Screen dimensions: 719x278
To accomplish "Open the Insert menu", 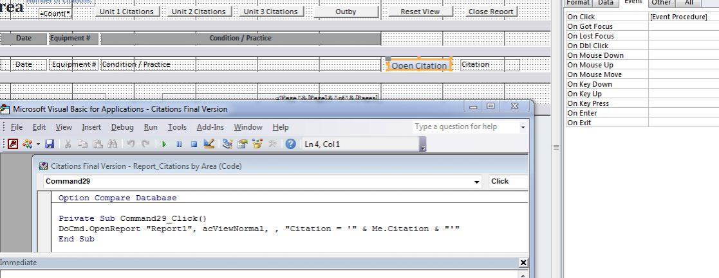I will 91,127.
